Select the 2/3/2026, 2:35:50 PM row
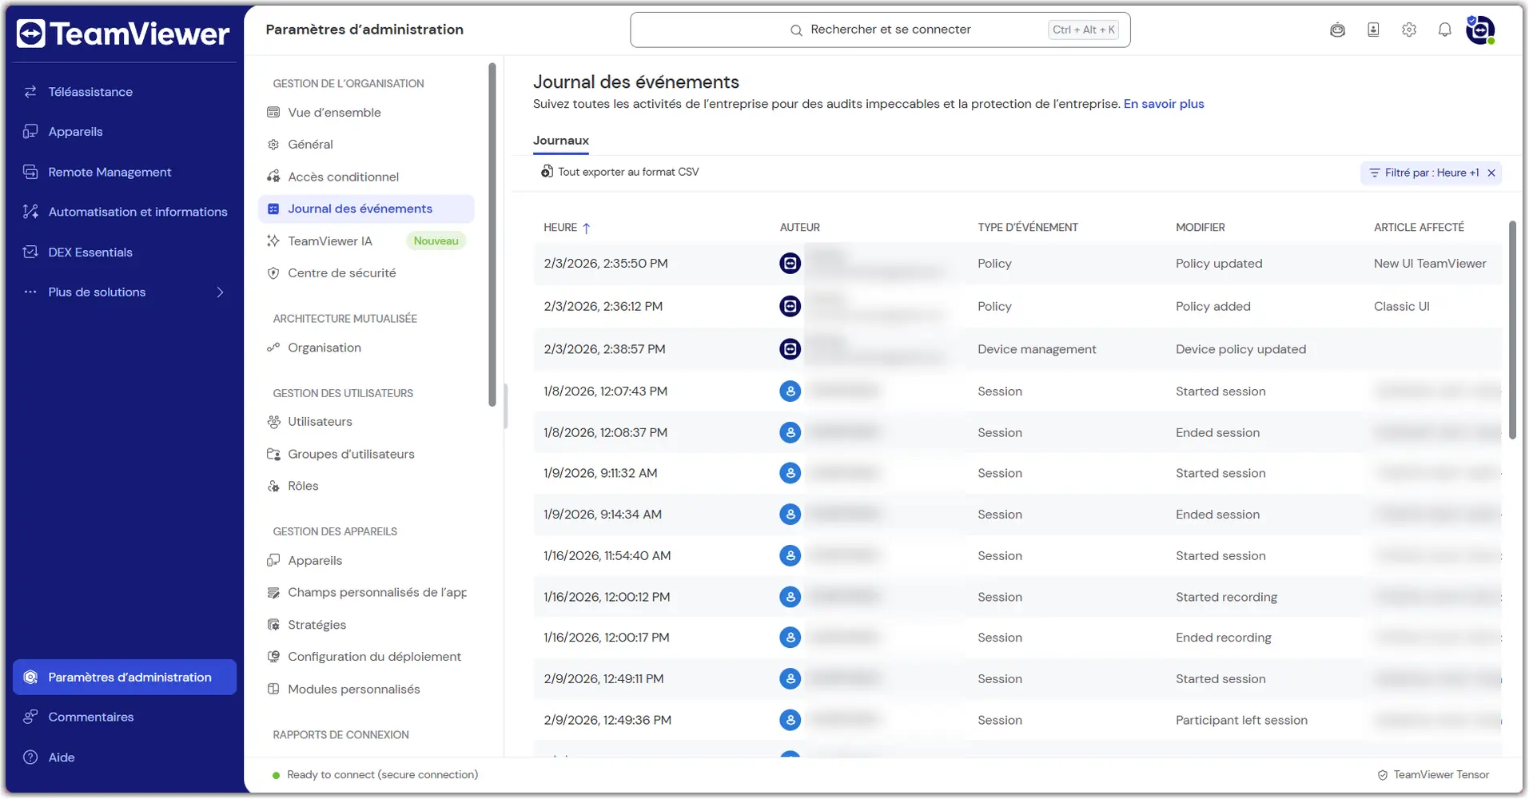 click(x=1017, y=264)
